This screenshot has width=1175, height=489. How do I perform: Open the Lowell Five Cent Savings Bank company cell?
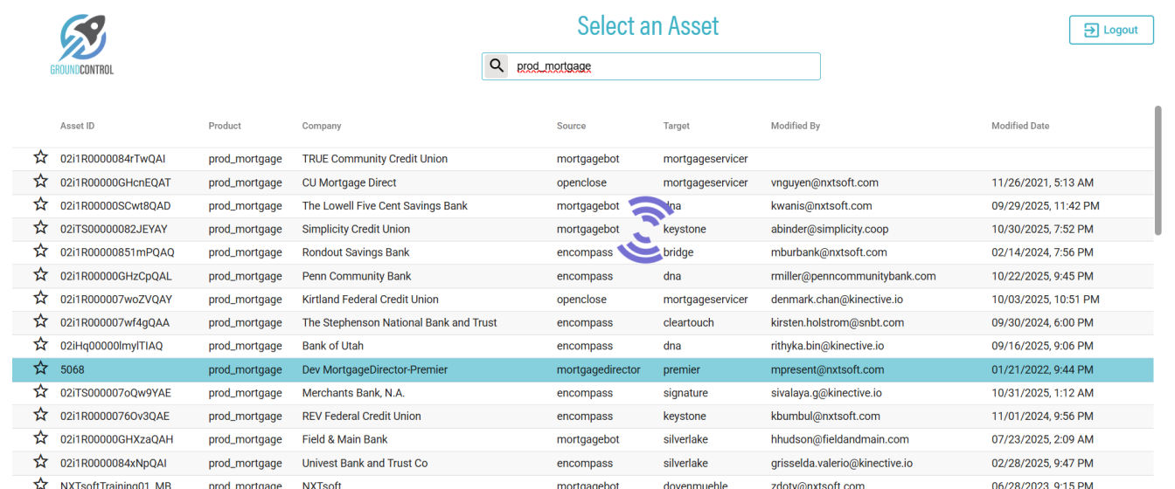point(385,206)
